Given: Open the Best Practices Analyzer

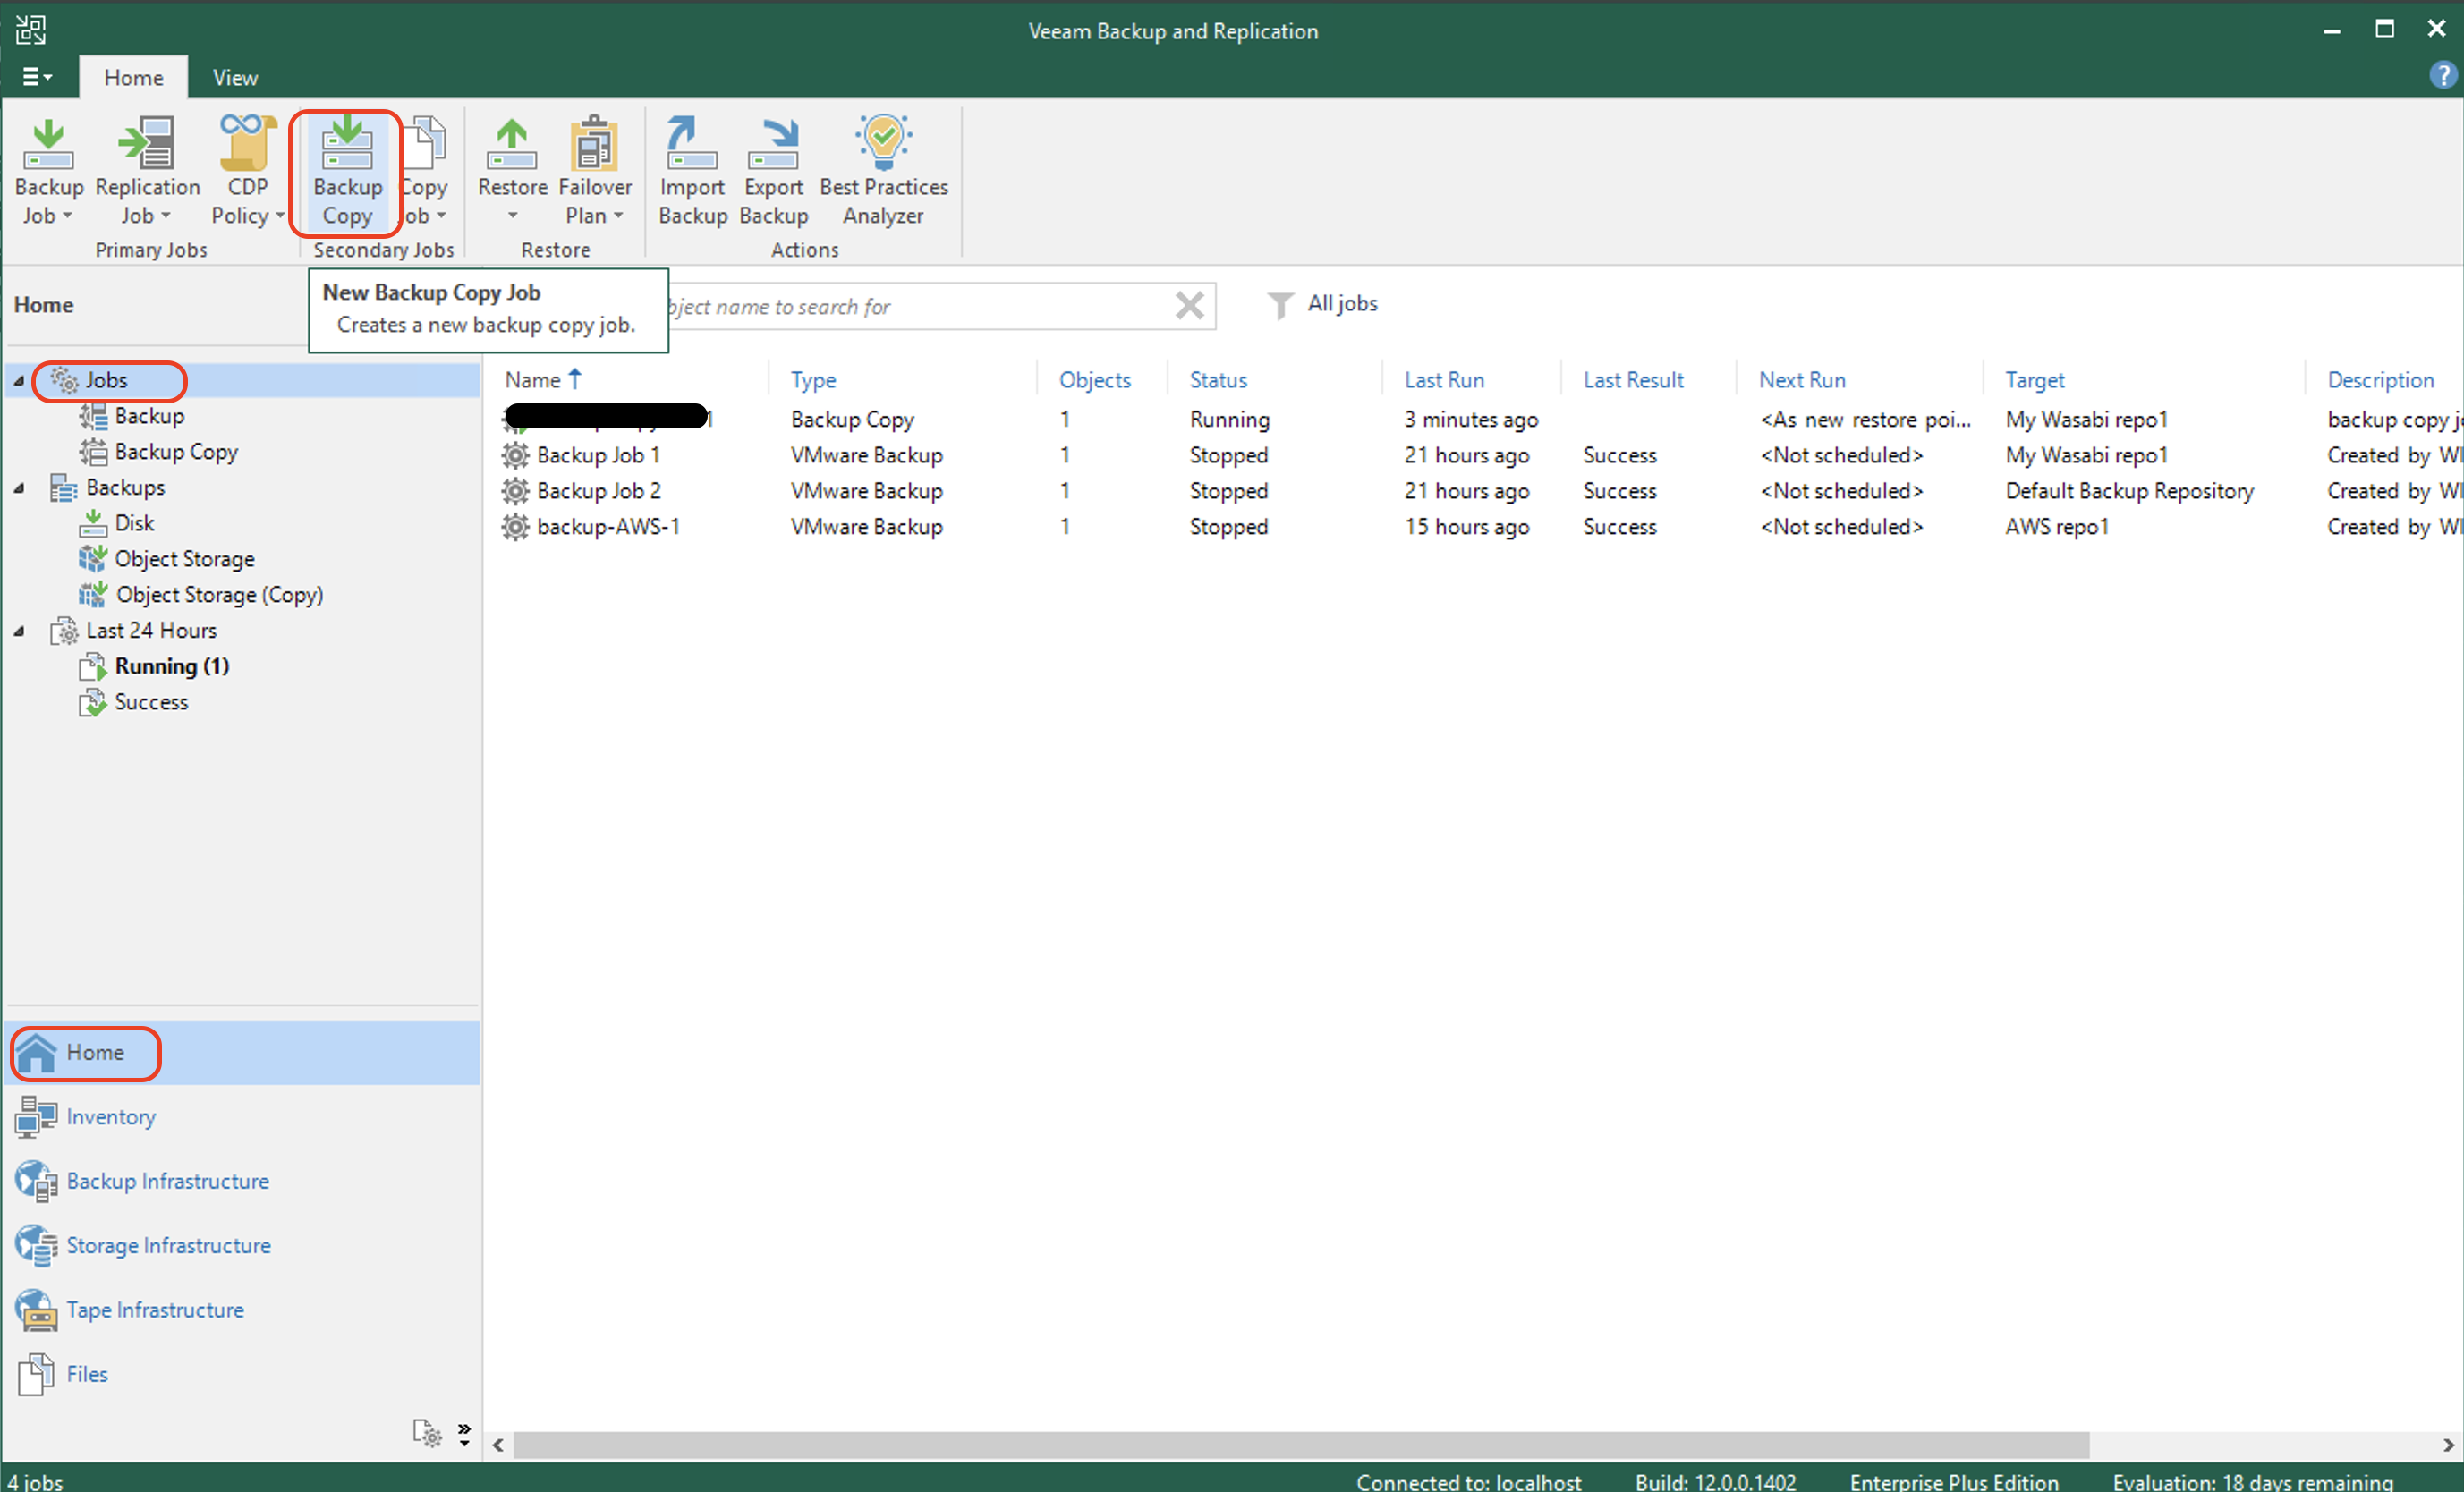Looking at the screenshot, I should pos(883,172).
